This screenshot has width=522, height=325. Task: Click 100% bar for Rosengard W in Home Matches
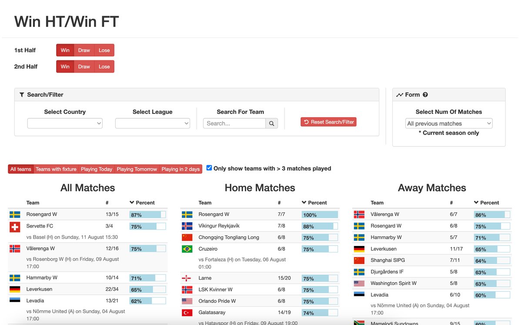[x=320, y=215]
